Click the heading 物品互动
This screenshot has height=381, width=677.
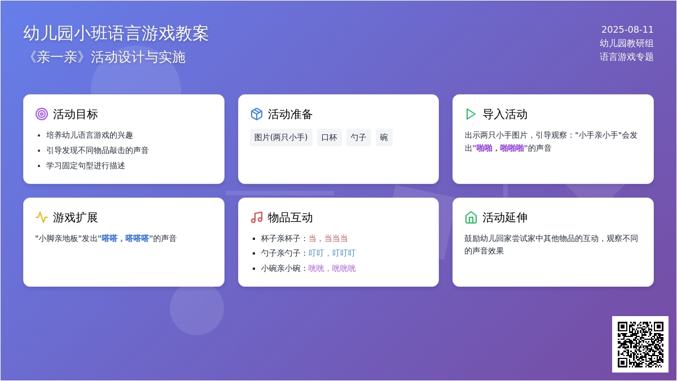(x=290, y=217)
